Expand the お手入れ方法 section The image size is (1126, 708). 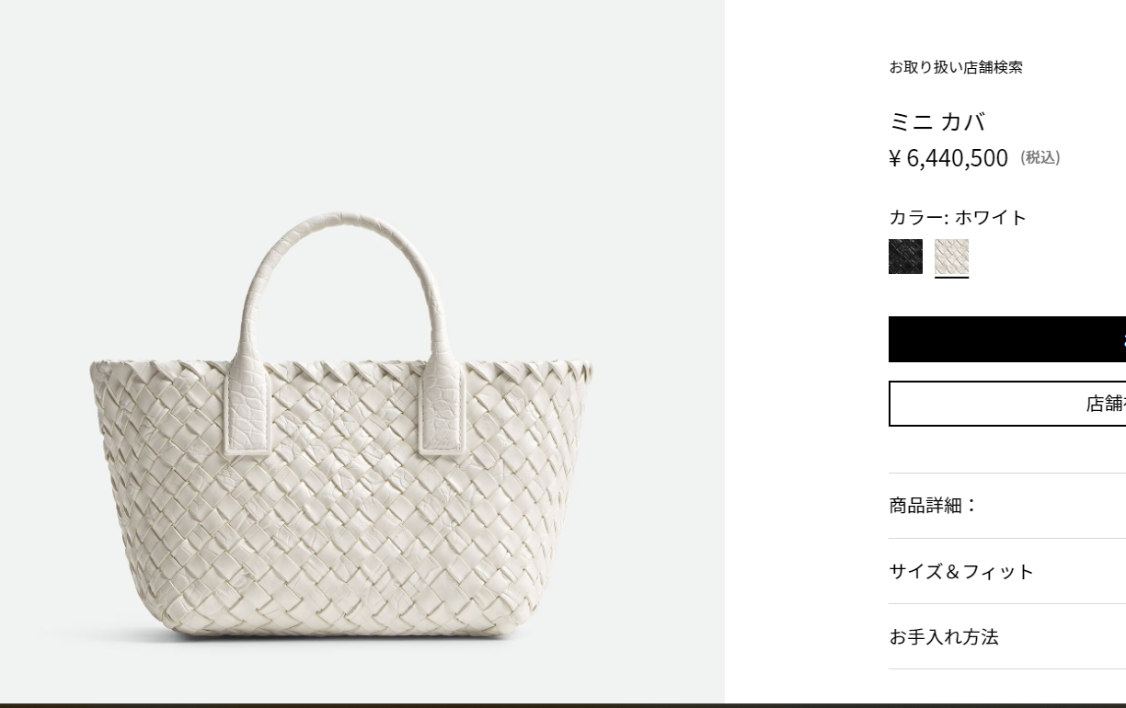pos(1007,636)
